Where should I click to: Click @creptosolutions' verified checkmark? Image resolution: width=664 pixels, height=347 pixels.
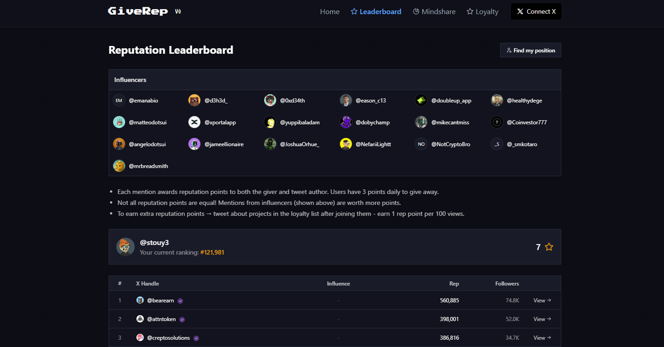tap(196, 337)
